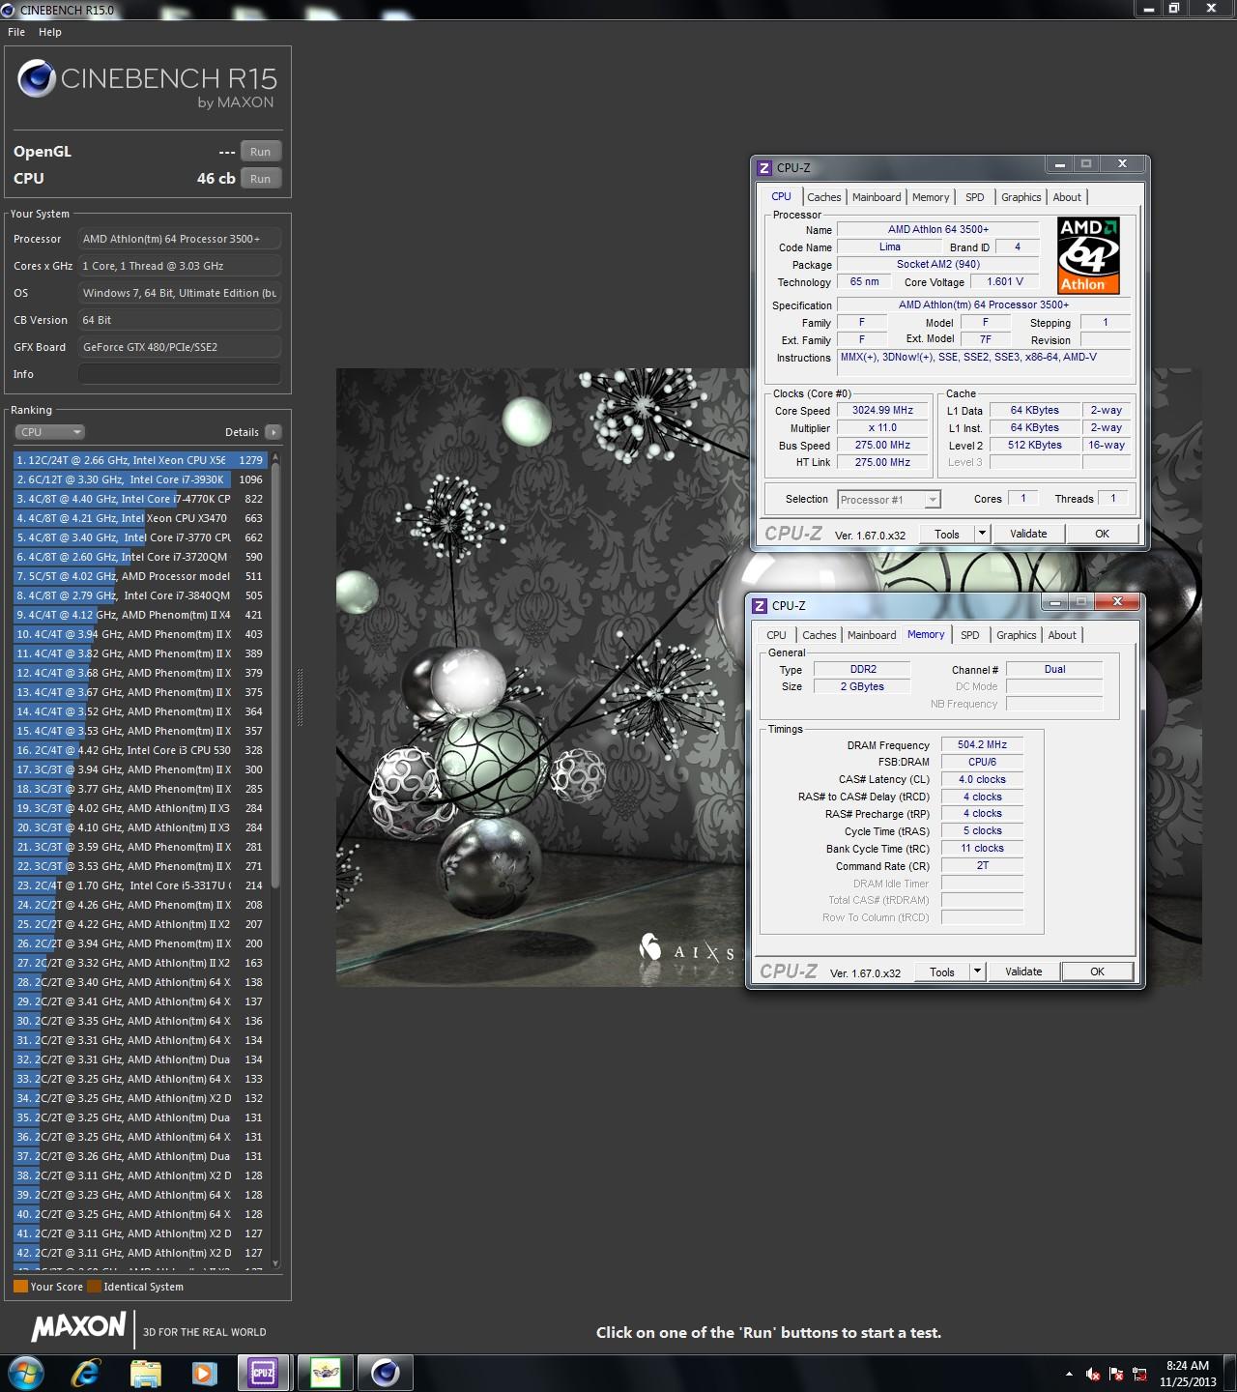Switch to CPU tab in lower CPU-Z
This screenshot has width=1237, height=1392.
point(776,635)
